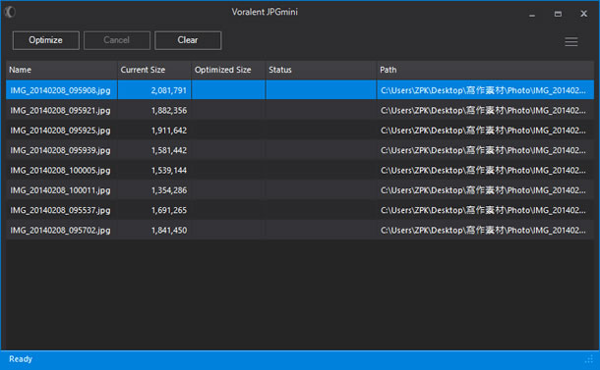Sort by the Name column header

(x=62, y=70)
